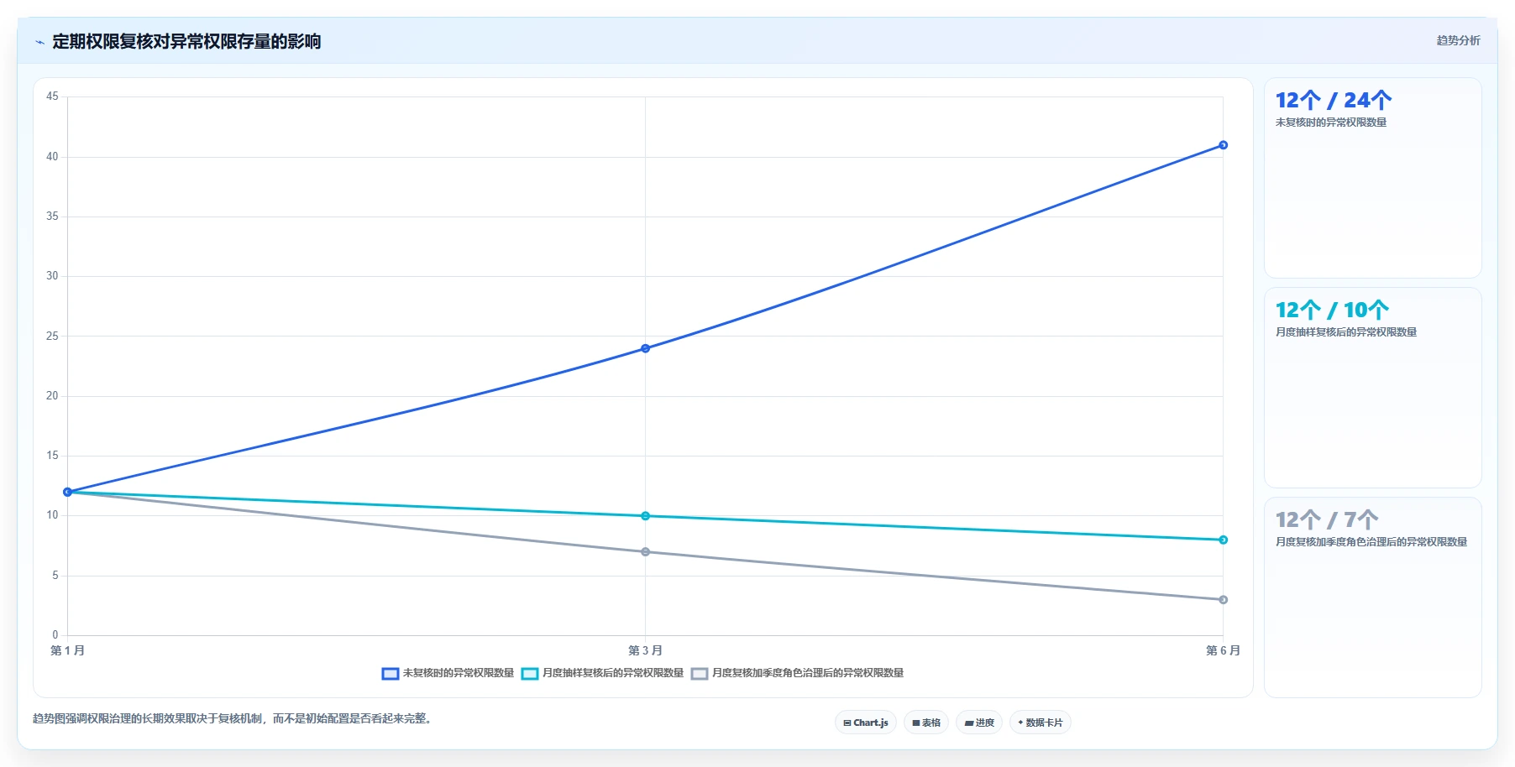
Task: Click the 表格 tag chip
Action: point(926,723)
